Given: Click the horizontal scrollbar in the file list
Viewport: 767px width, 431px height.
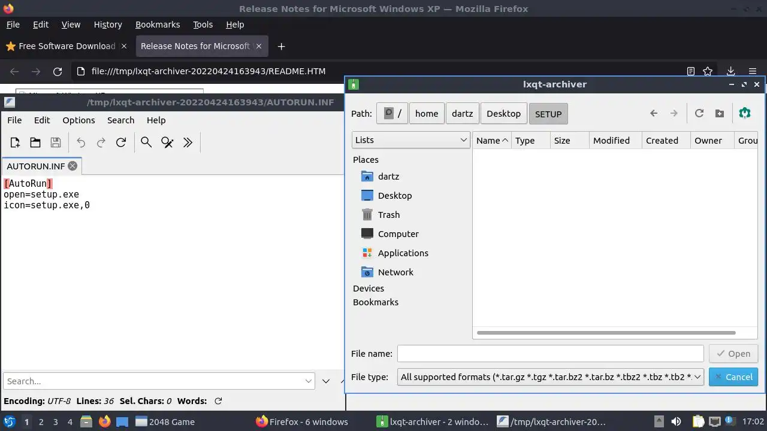Looking at the screenshot, I should (606, 333).
